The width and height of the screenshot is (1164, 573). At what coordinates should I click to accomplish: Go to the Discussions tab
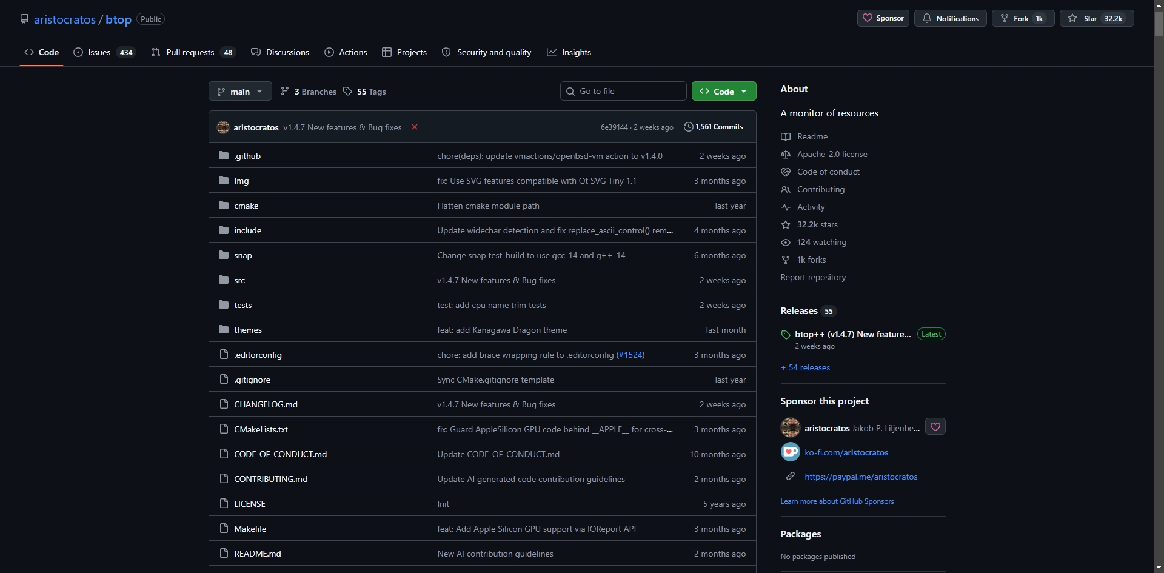coord(280,52)
